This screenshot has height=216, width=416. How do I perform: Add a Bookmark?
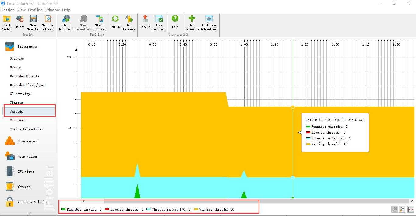(129, 23)
